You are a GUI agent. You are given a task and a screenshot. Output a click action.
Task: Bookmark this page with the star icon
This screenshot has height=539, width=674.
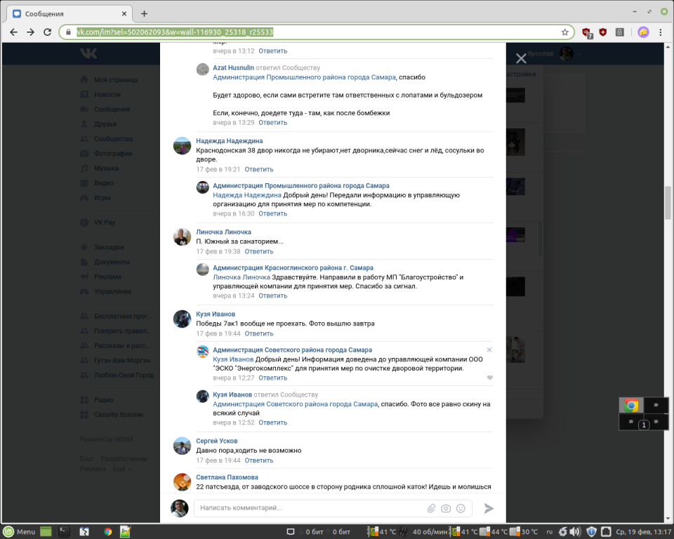point(564,32)
